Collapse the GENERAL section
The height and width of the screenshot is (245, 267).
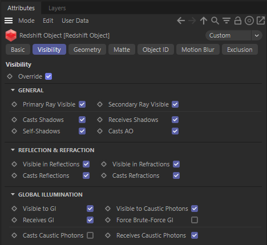pyautogui.click(x=13, y=90)
